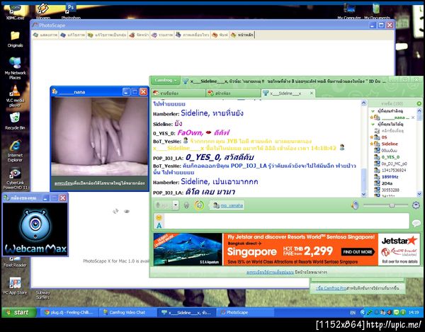425x332 pixels.
Task: Click the EN language indicator in tray
Action: tap(353, 313)
